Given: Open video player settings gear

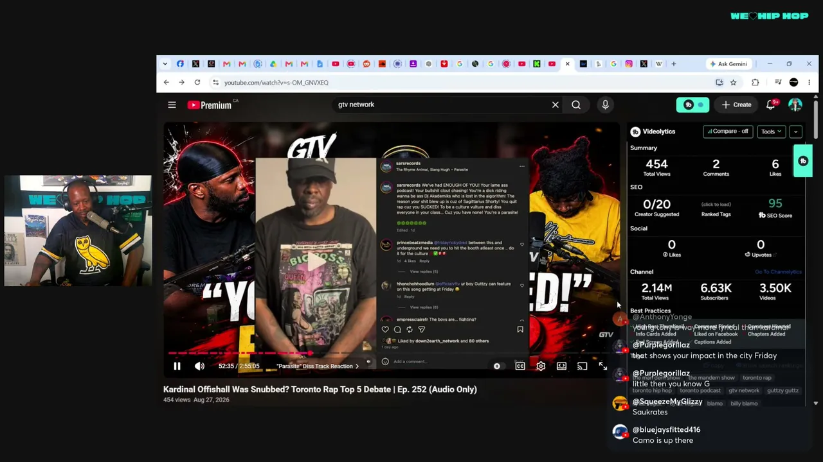Looking at the screenshot, I should click(541, 366).
